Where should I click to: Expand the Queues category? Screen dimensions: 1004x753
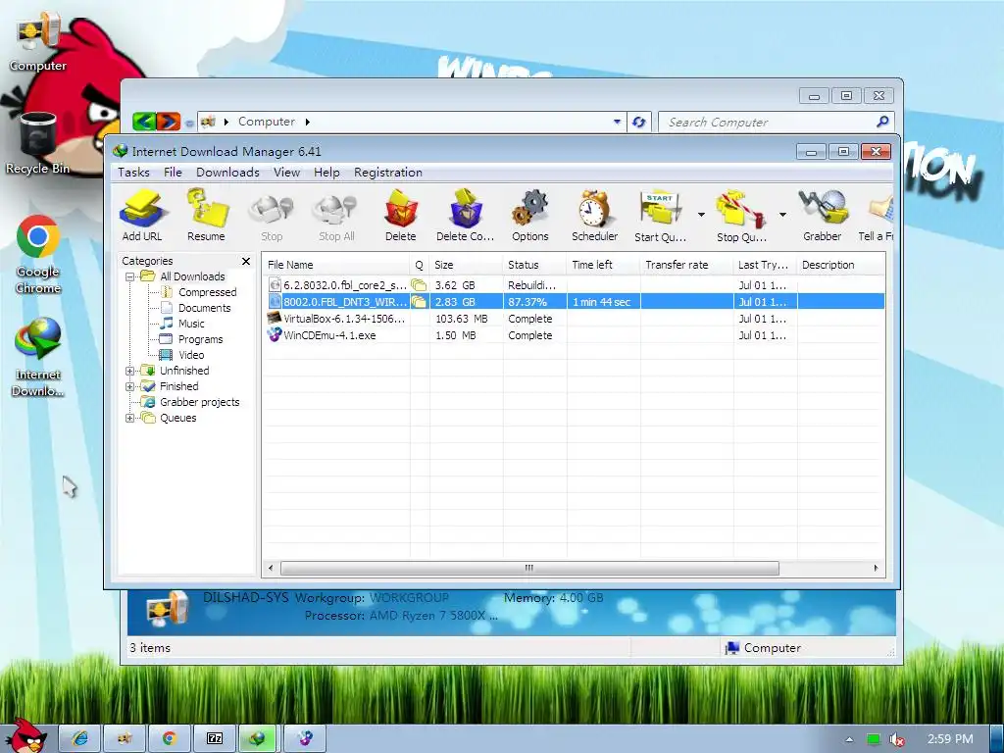pos(130,418)
